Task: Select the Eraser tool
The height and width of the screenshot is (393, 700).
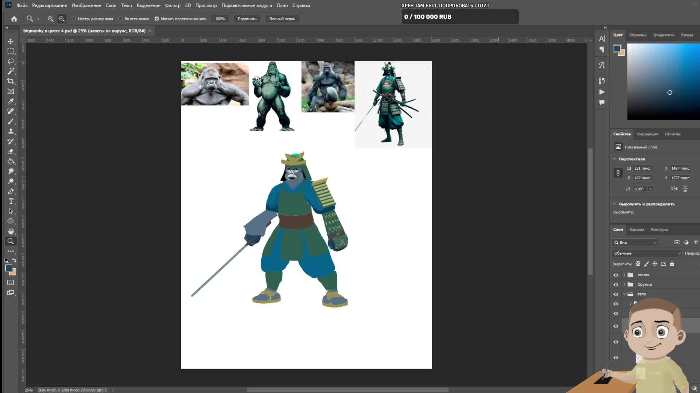Action: (x=11, y=151)
